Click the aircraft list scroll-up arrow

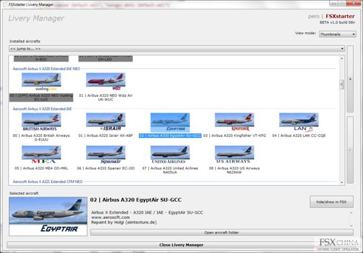(342, 58)
